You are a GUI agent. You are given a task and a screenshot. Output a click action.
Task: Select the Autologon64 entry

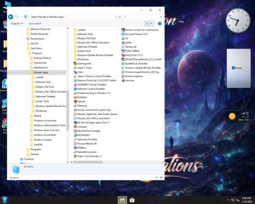[x=82, y=63]
